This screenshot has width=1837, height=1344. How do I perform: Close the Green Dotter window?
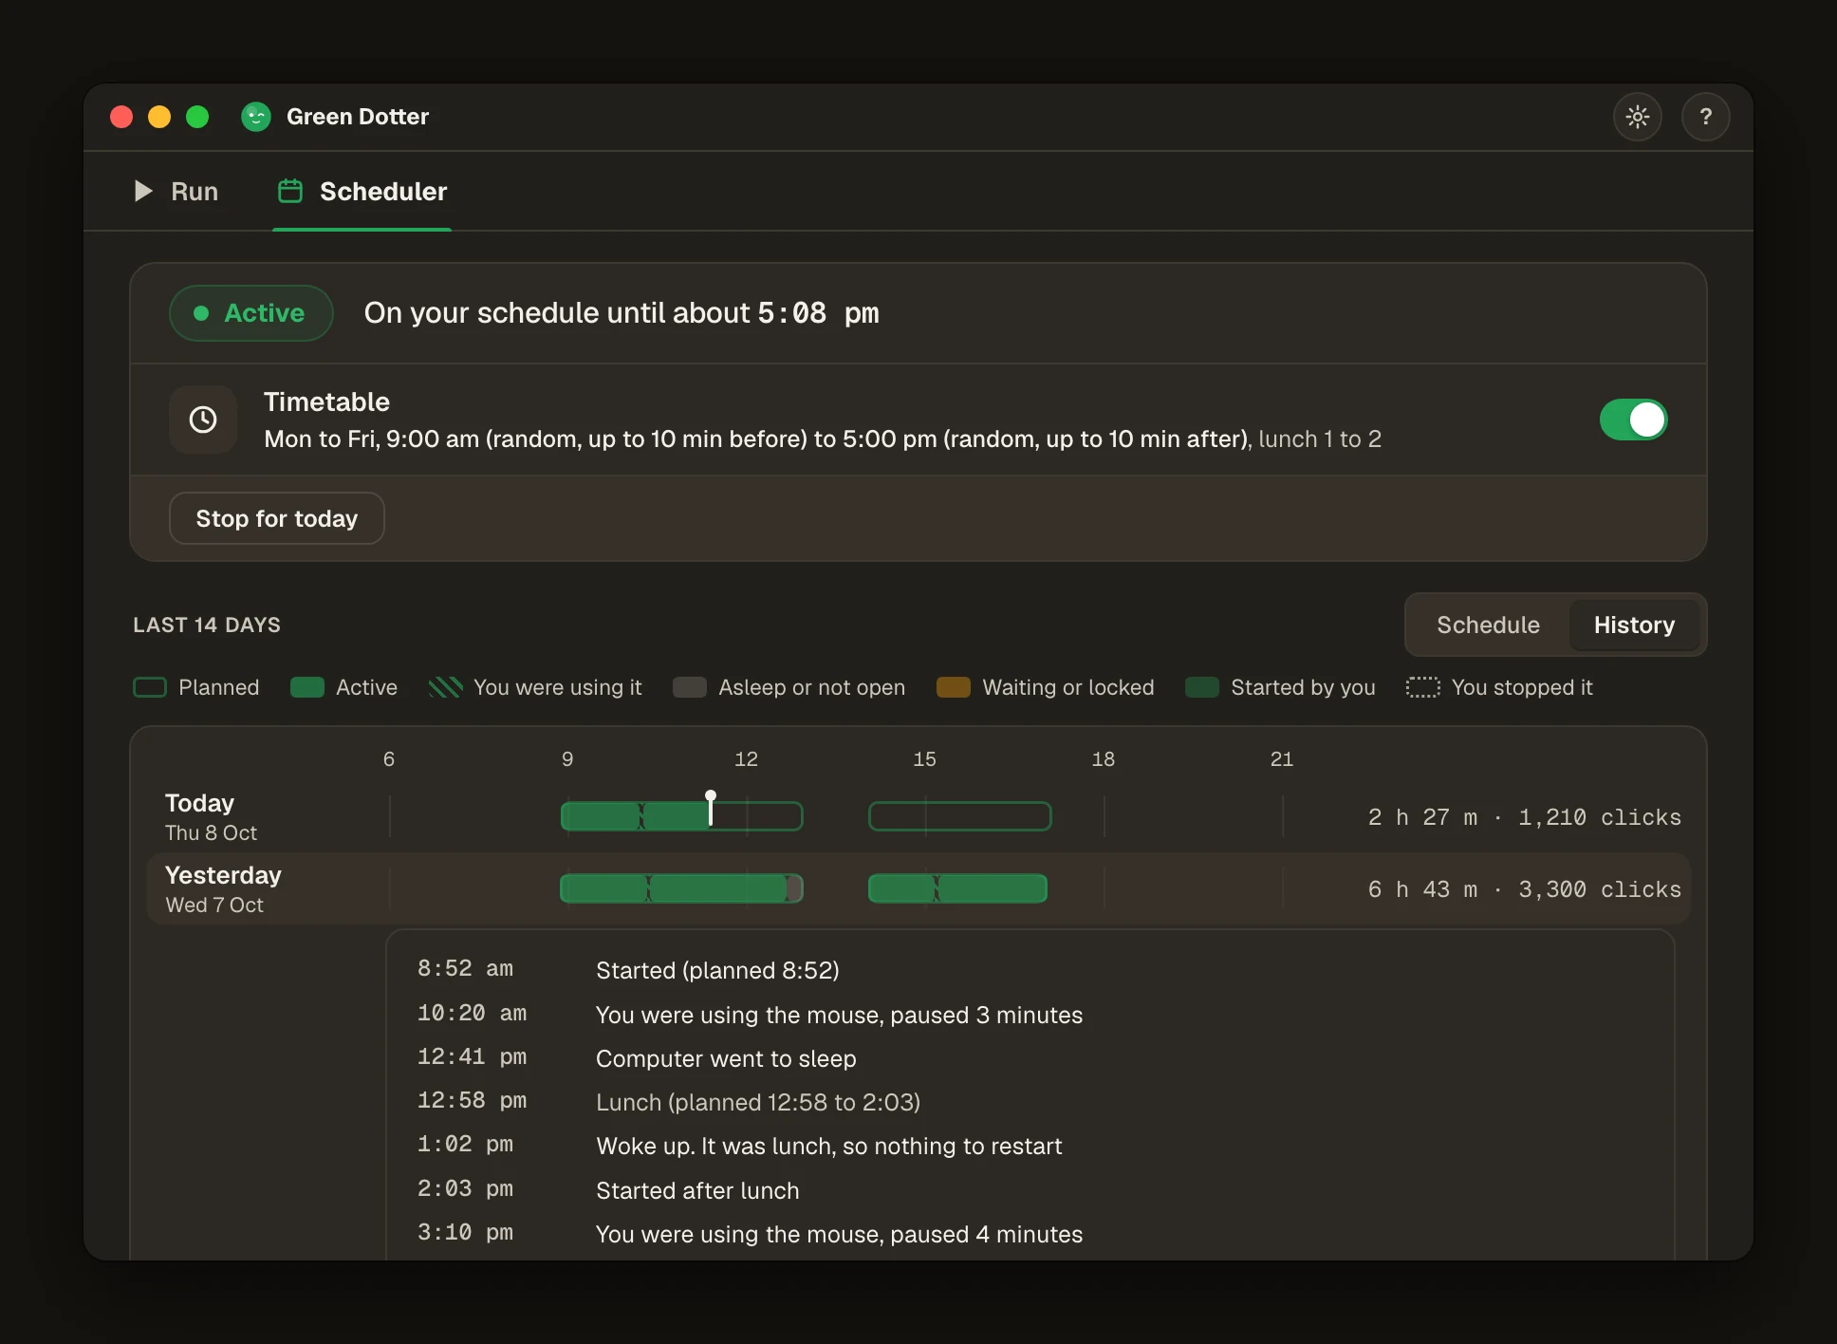(121, 117)
